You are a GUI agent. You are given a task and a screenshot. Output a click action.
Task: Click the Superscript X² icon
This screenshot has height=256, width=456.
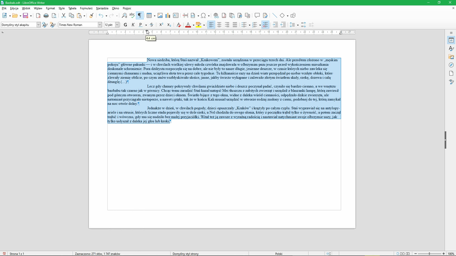coord(161,25)
